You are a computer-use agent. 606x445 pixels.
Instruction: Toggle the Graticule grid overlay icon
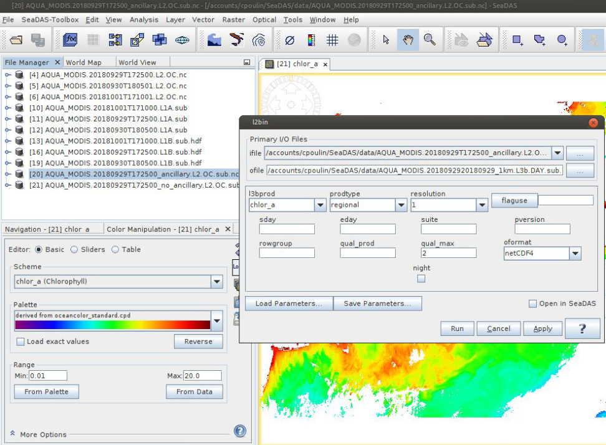(x=332, y=40)
